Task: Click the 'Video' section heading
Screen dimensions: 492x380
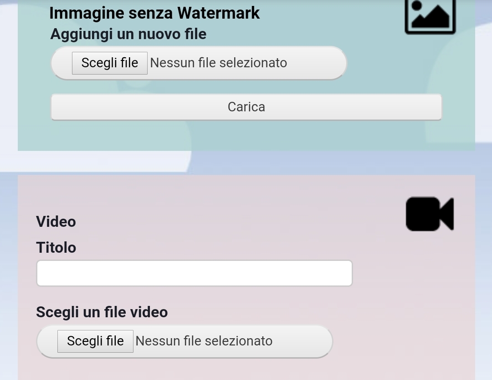Action: (56, 222)
